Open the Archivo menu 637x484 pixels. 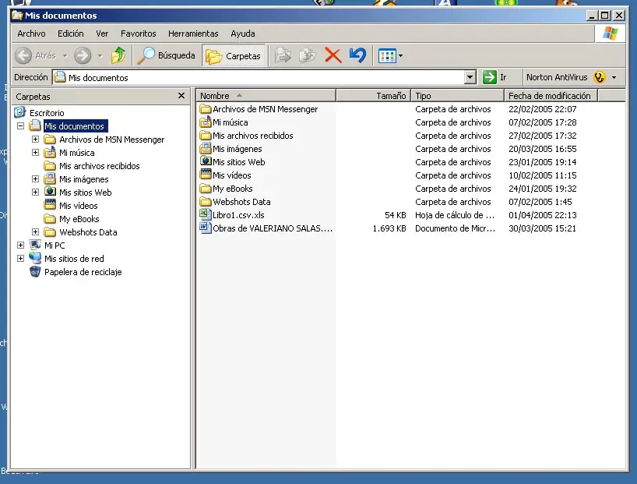pos(31,34)
